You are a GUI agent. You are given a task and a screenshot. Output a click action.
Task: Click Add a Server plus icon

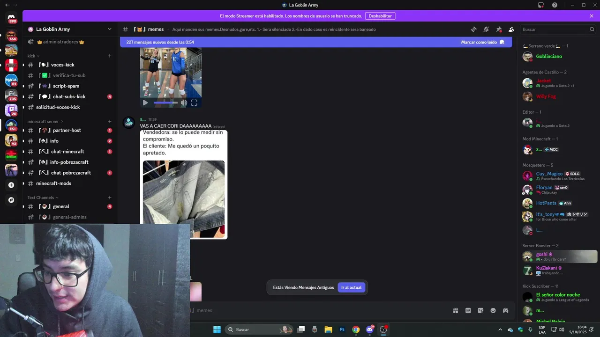11,185
